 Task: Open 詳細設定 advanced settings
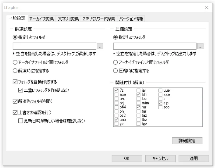(187, 141)
